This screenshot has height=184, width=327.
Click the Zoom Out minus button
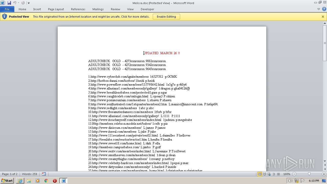coord(294,174)
